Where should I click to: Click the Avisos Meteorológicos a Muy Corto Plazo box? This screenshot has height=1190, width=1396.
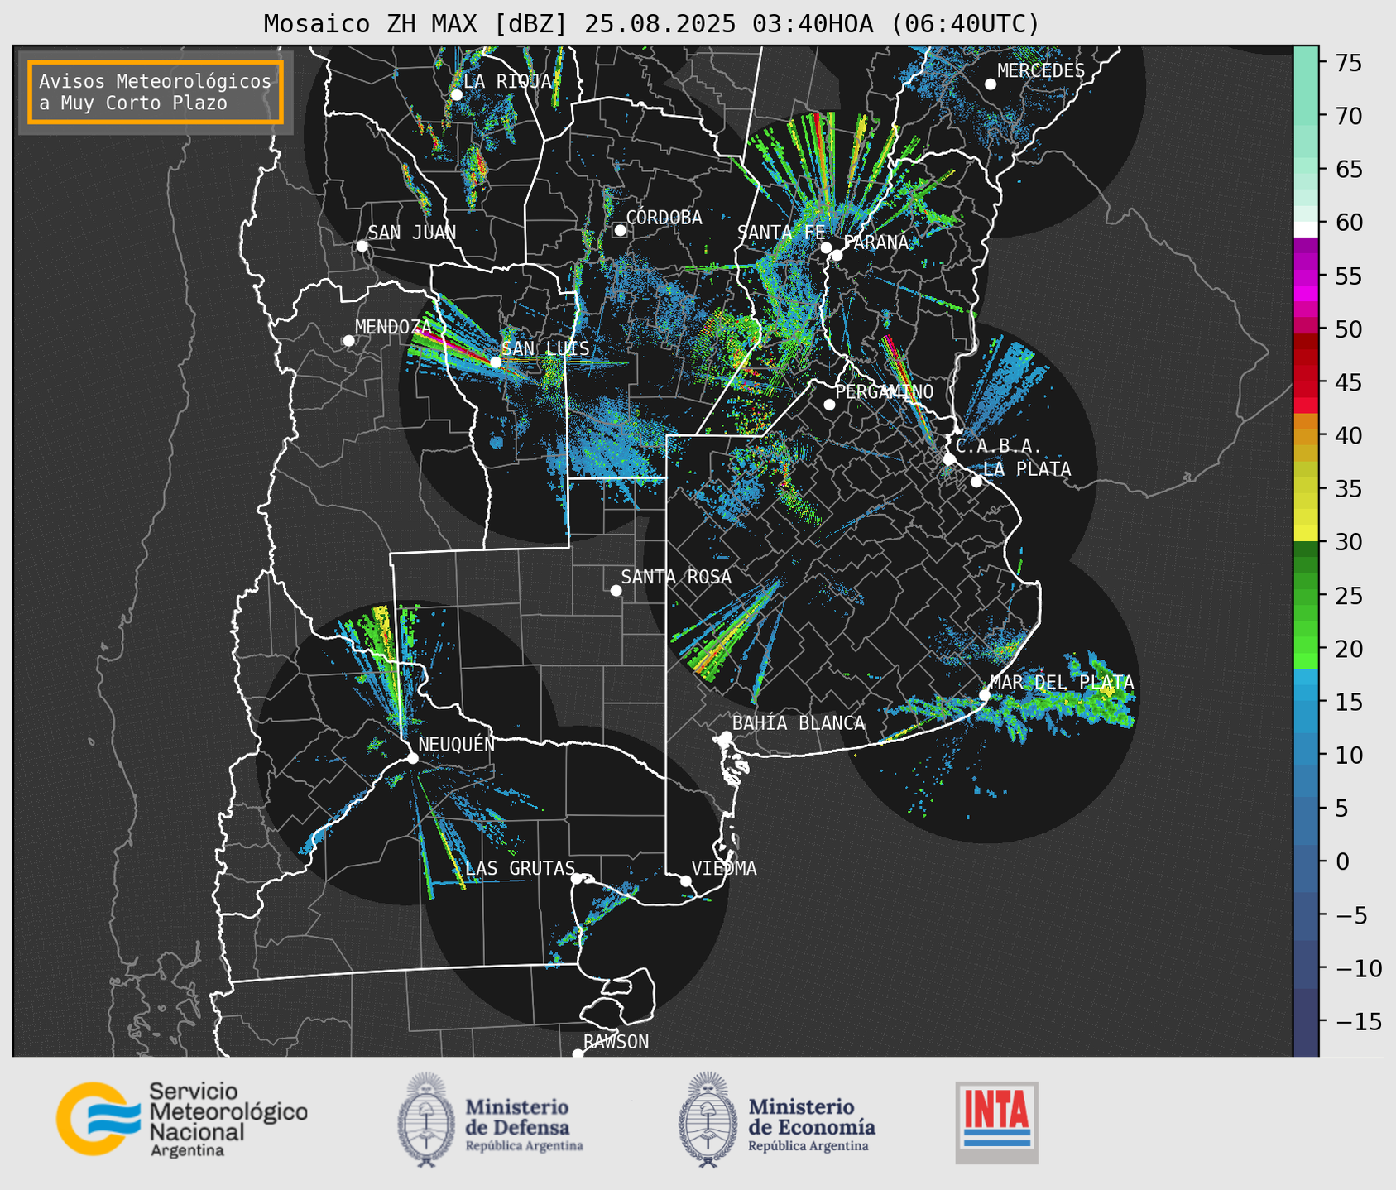tap(156, 92)
